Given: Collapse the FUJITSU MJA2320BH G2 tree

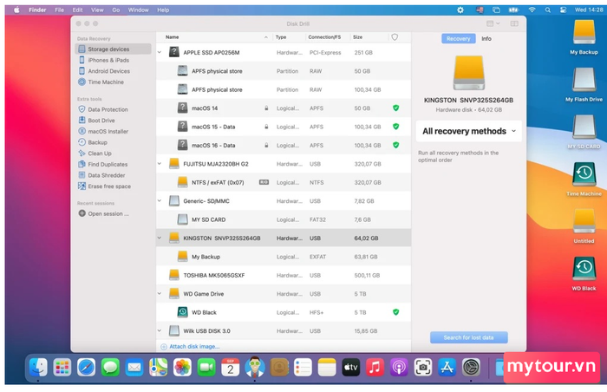Looking at the screenshot, I should click(x=160, y=164).
